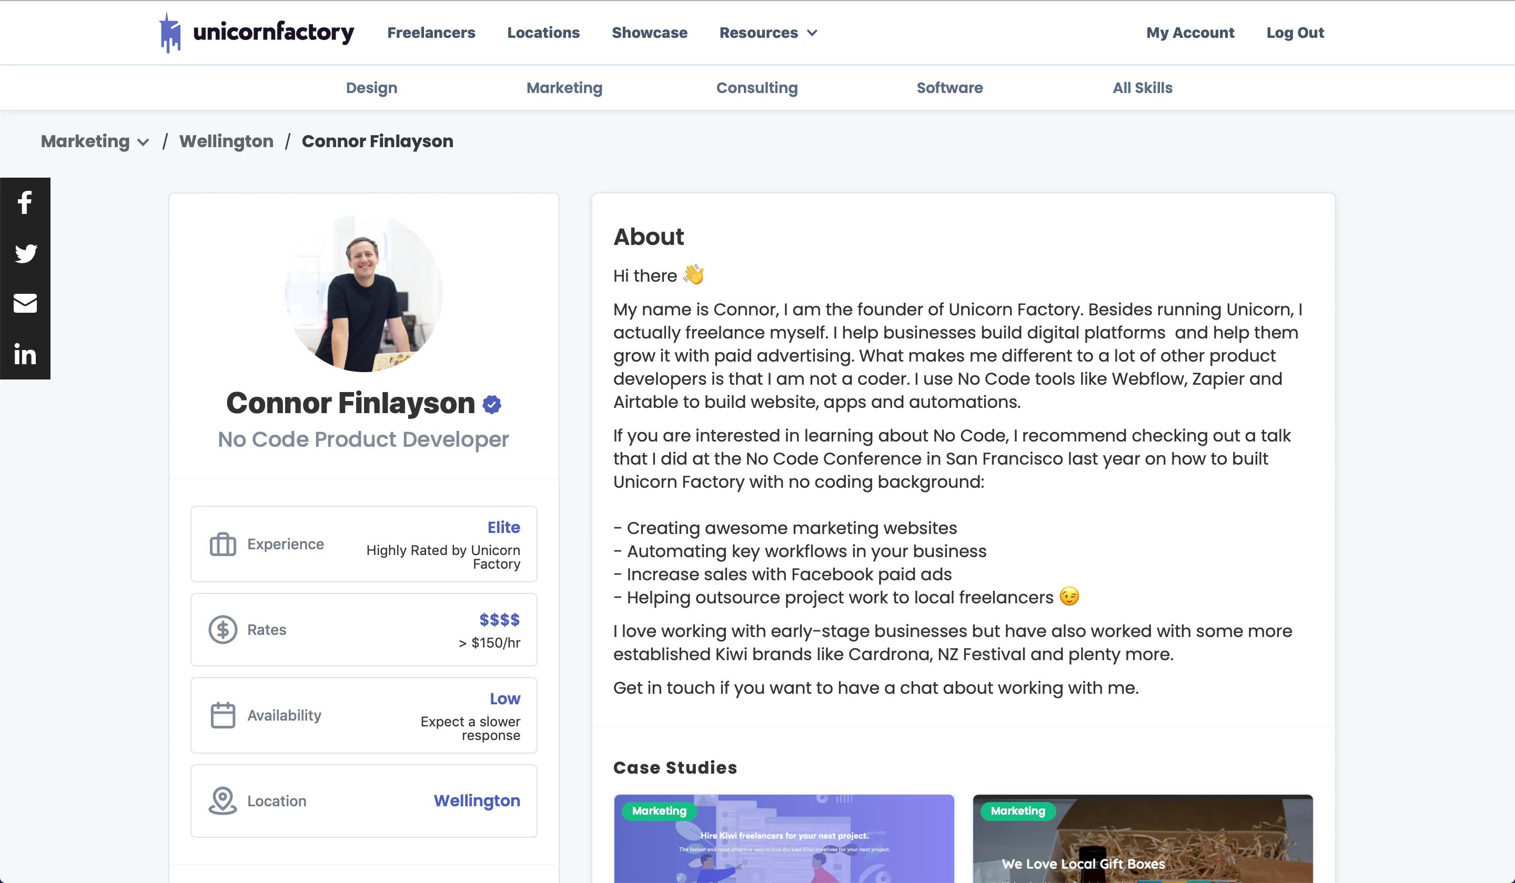Click the Low availability label
This screenshot has height=883, width=1515.
[504, 699]
